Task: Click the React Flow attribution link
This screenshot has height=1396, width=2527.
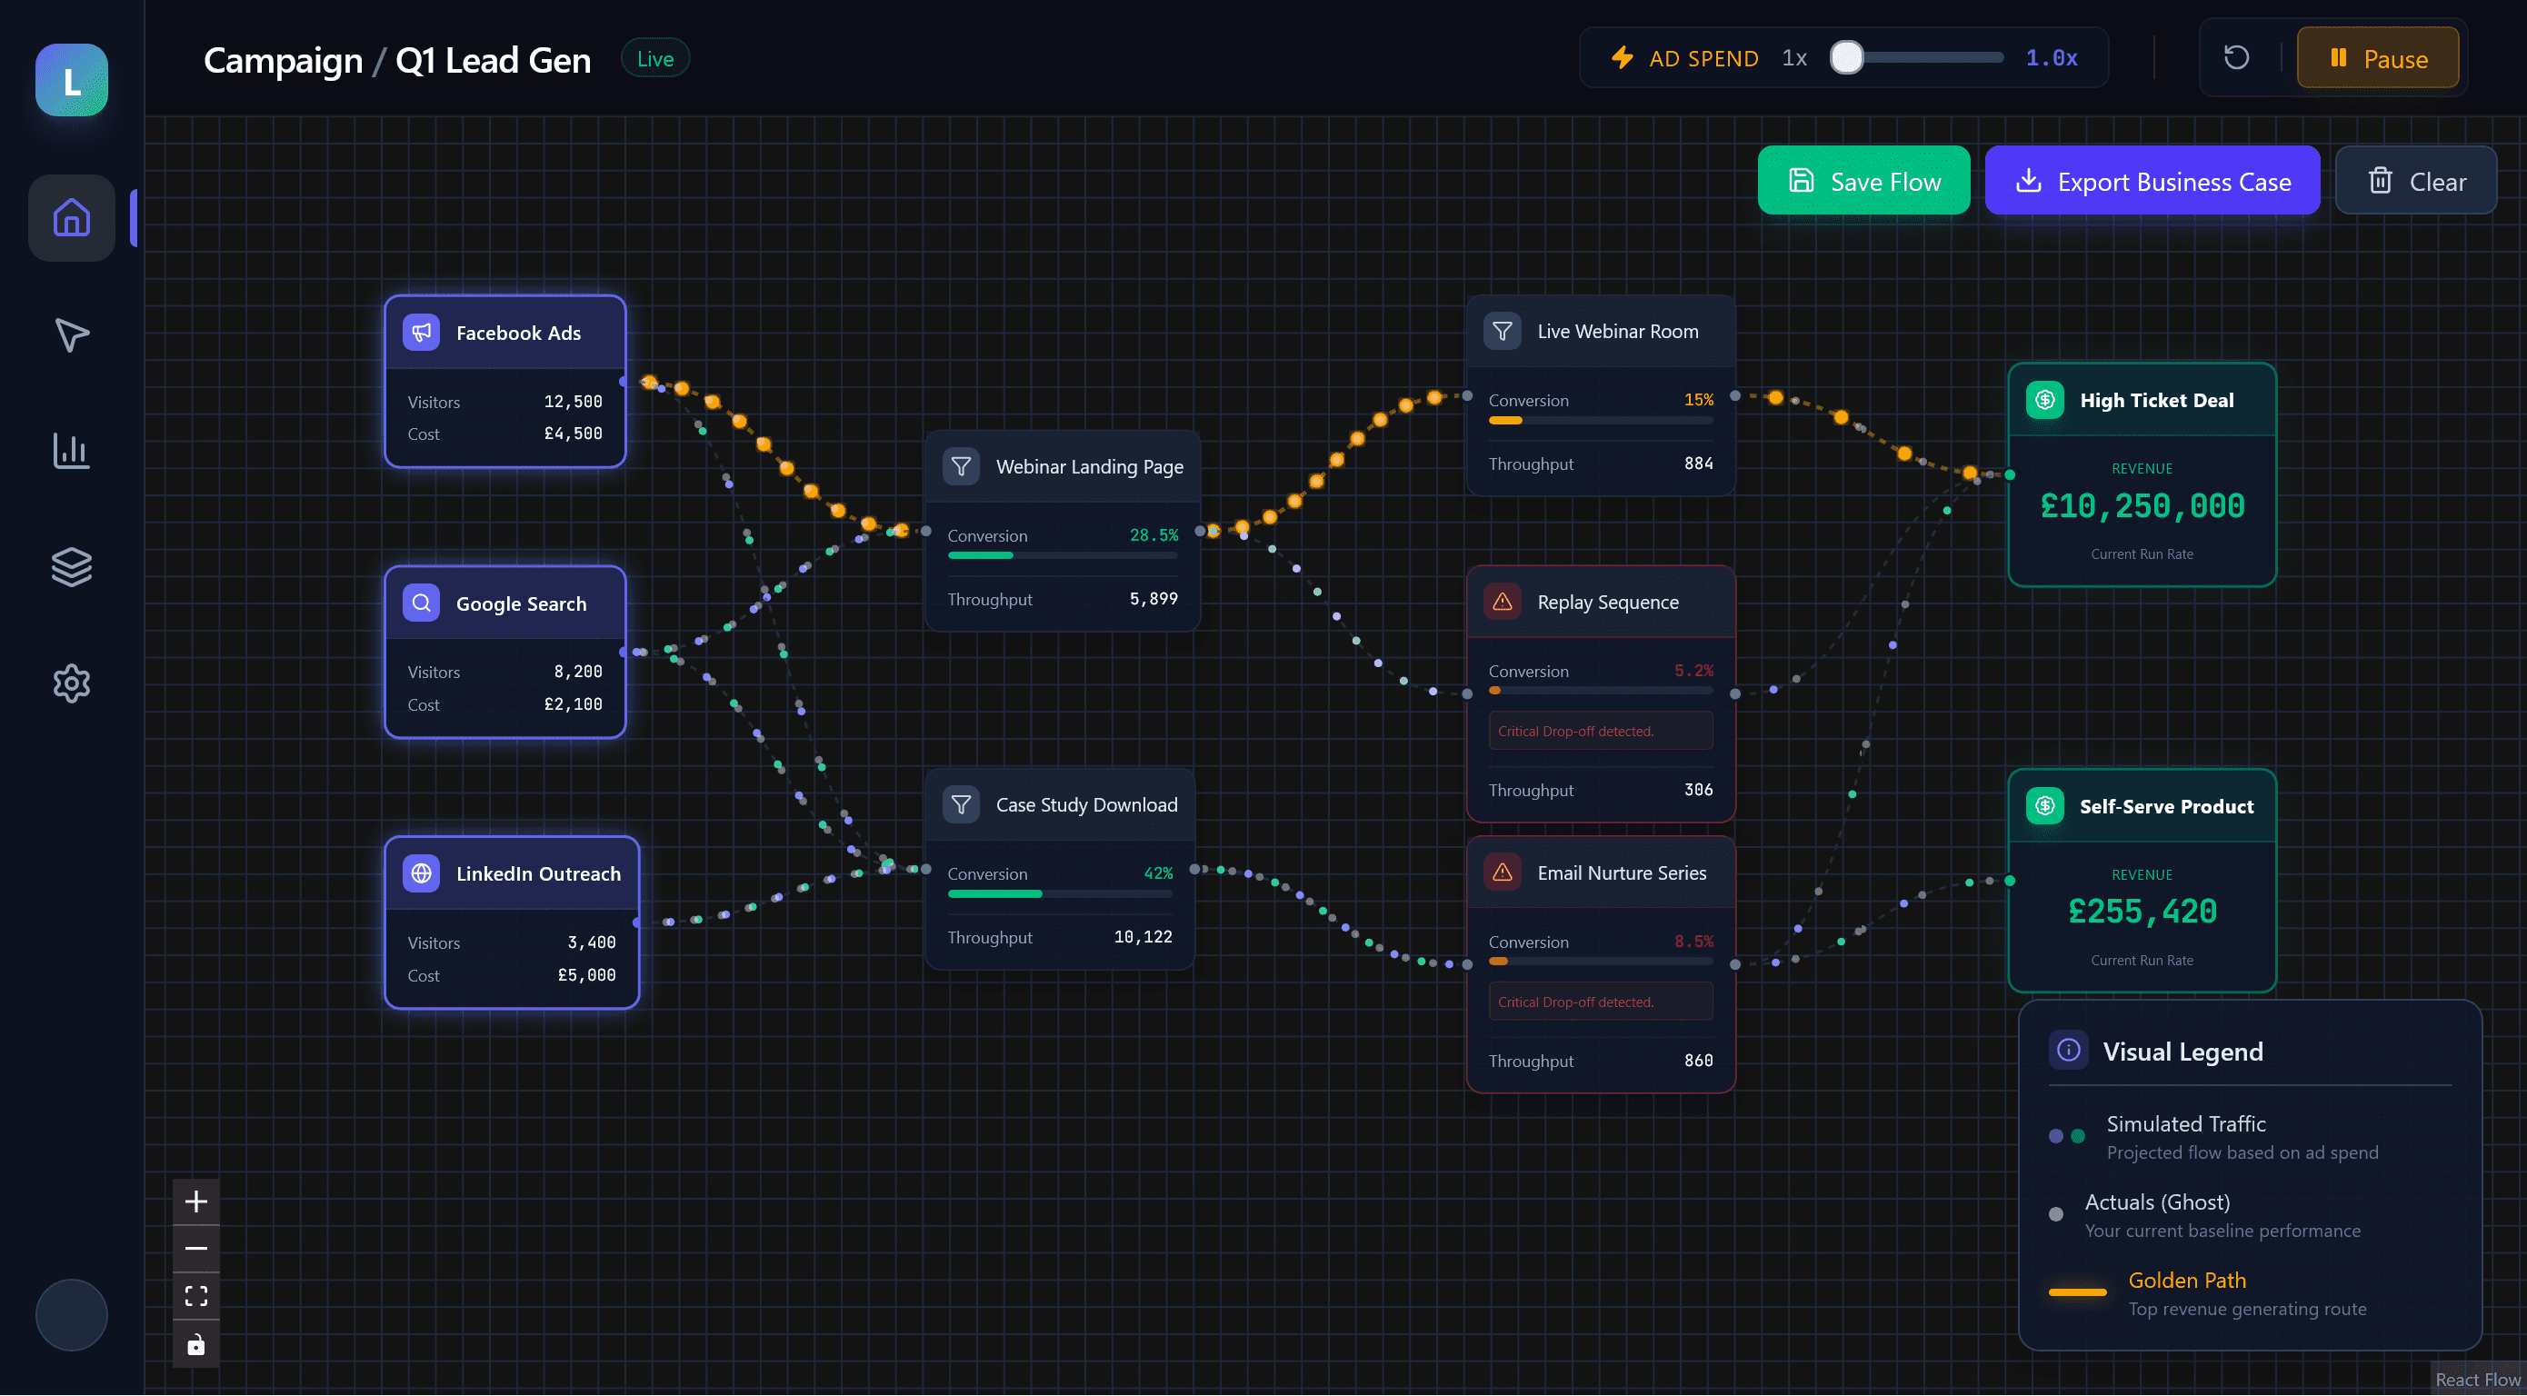Action: (x=2476, y=1380)
